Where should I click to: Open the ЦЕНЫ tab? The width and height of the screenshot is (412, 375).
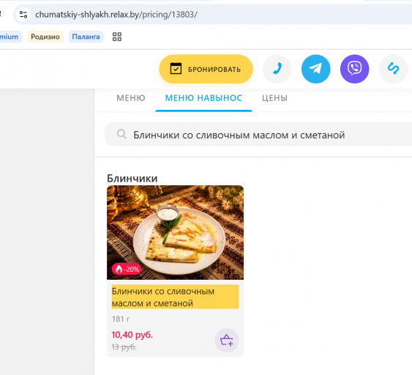(274, 98)
